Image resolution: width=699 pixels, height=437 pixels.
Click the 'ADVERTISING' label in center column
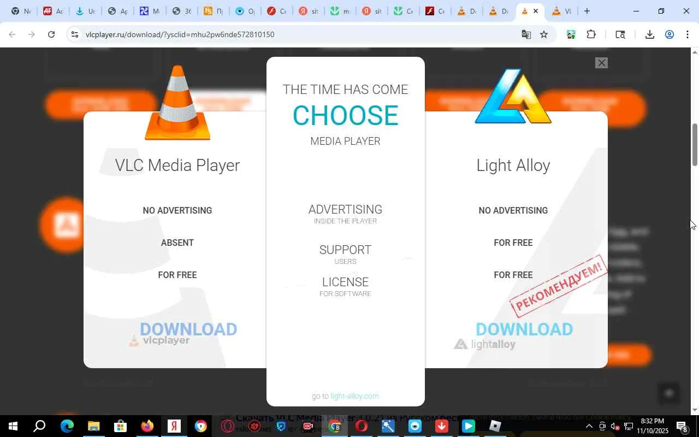[x=345, y=209]
